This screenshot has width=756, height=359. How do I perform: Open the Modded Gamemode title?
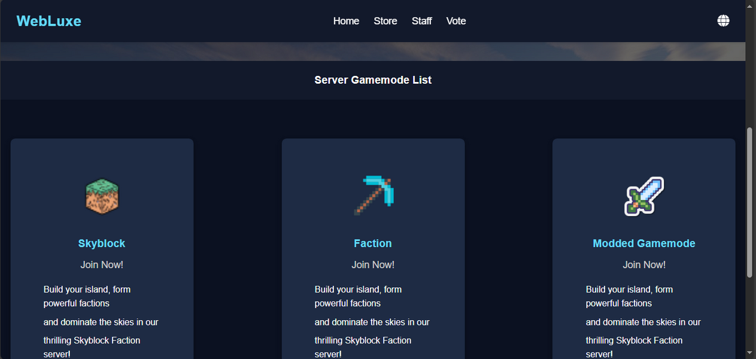644,244
